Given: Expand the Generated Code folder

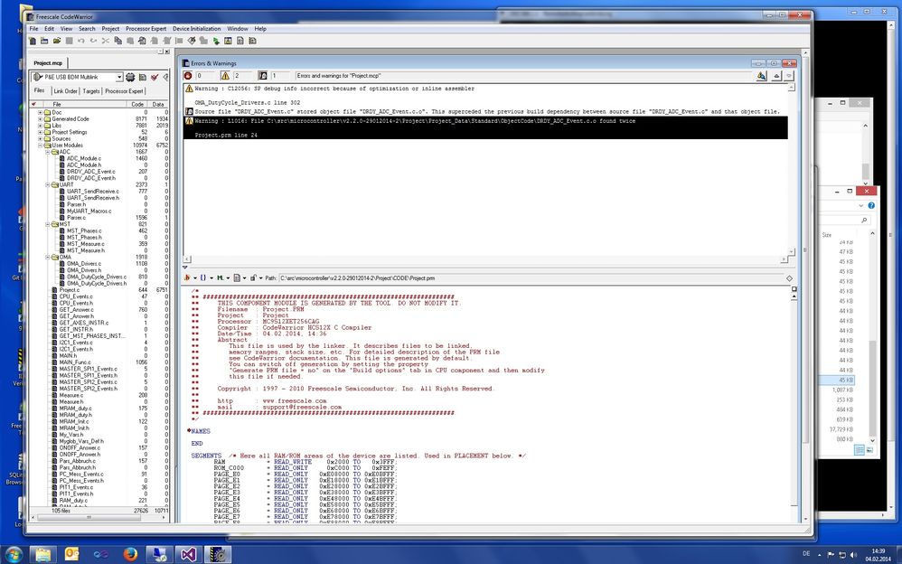Looking at the screenshot, I should pyautogui.click(x=40, y=119).
